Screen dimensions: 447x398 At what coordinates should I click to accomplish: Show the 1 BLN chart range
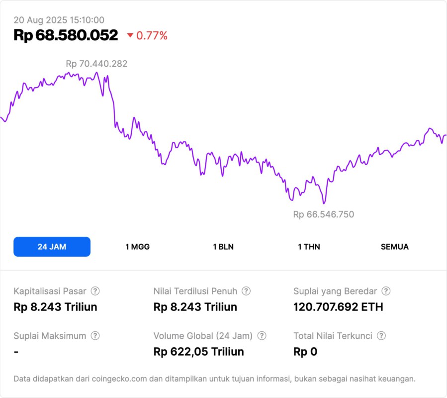click(x=223, y=247)
